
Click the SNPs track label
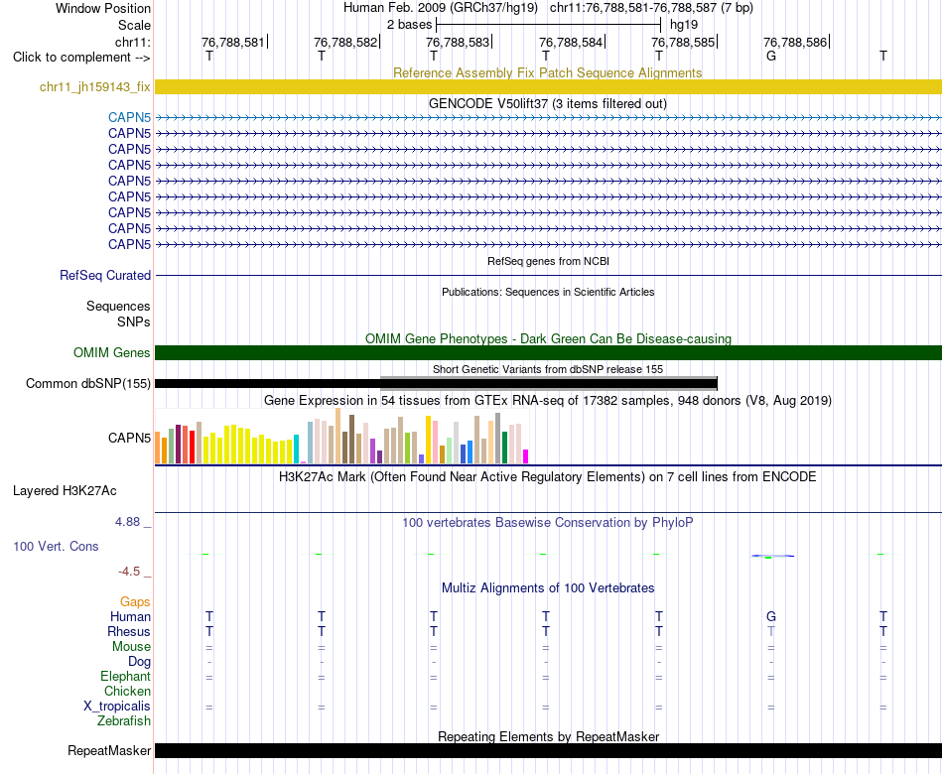click(x=134, y=322)
